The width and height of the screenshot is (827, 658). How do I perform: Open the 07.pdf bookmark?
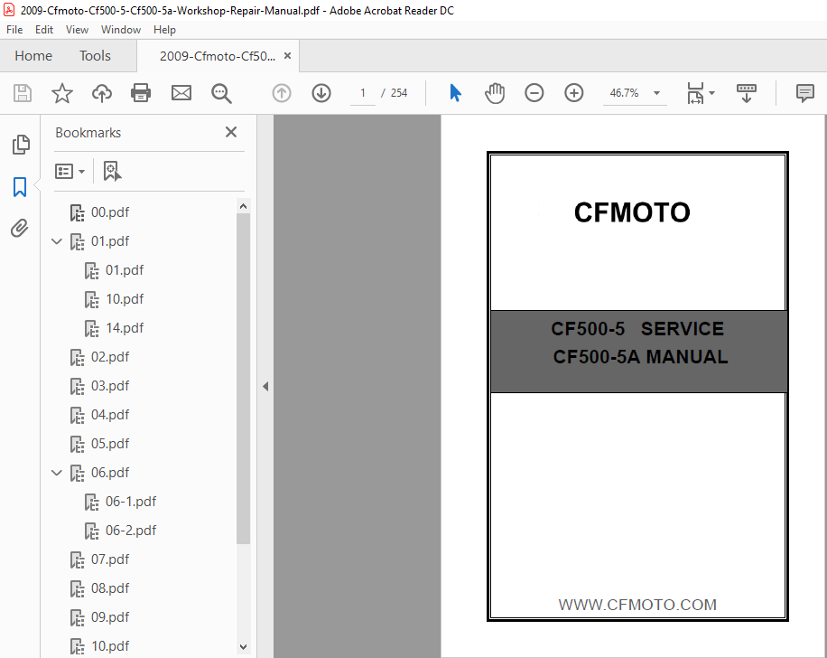point(110,559)
